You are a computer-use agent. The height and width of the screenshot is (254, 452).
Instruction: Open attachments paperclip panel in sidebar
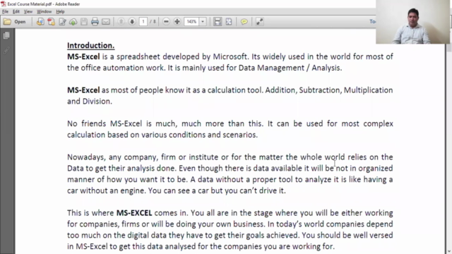[6, 50]
